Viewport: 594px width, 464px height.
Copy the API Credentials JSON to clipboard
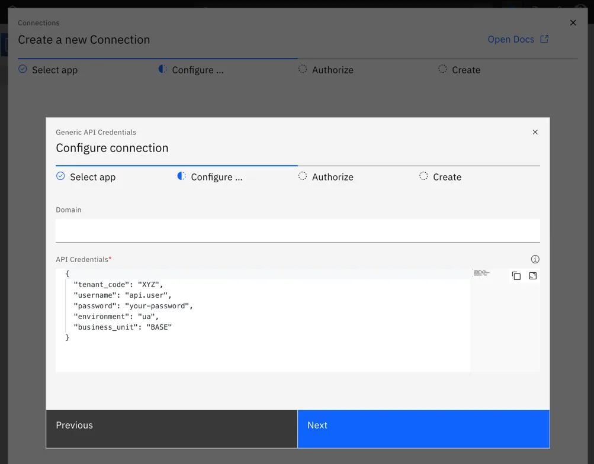(x=516, y=276)
